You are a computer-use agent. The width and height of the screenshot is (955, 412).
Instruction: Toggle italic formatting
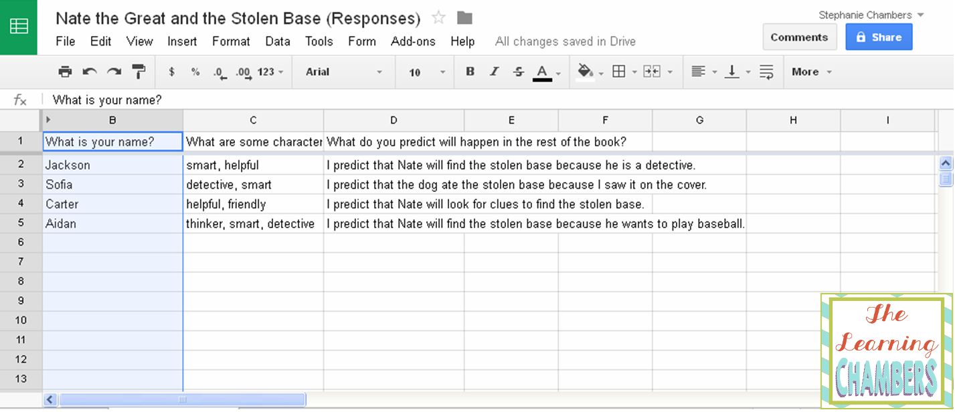494,72
